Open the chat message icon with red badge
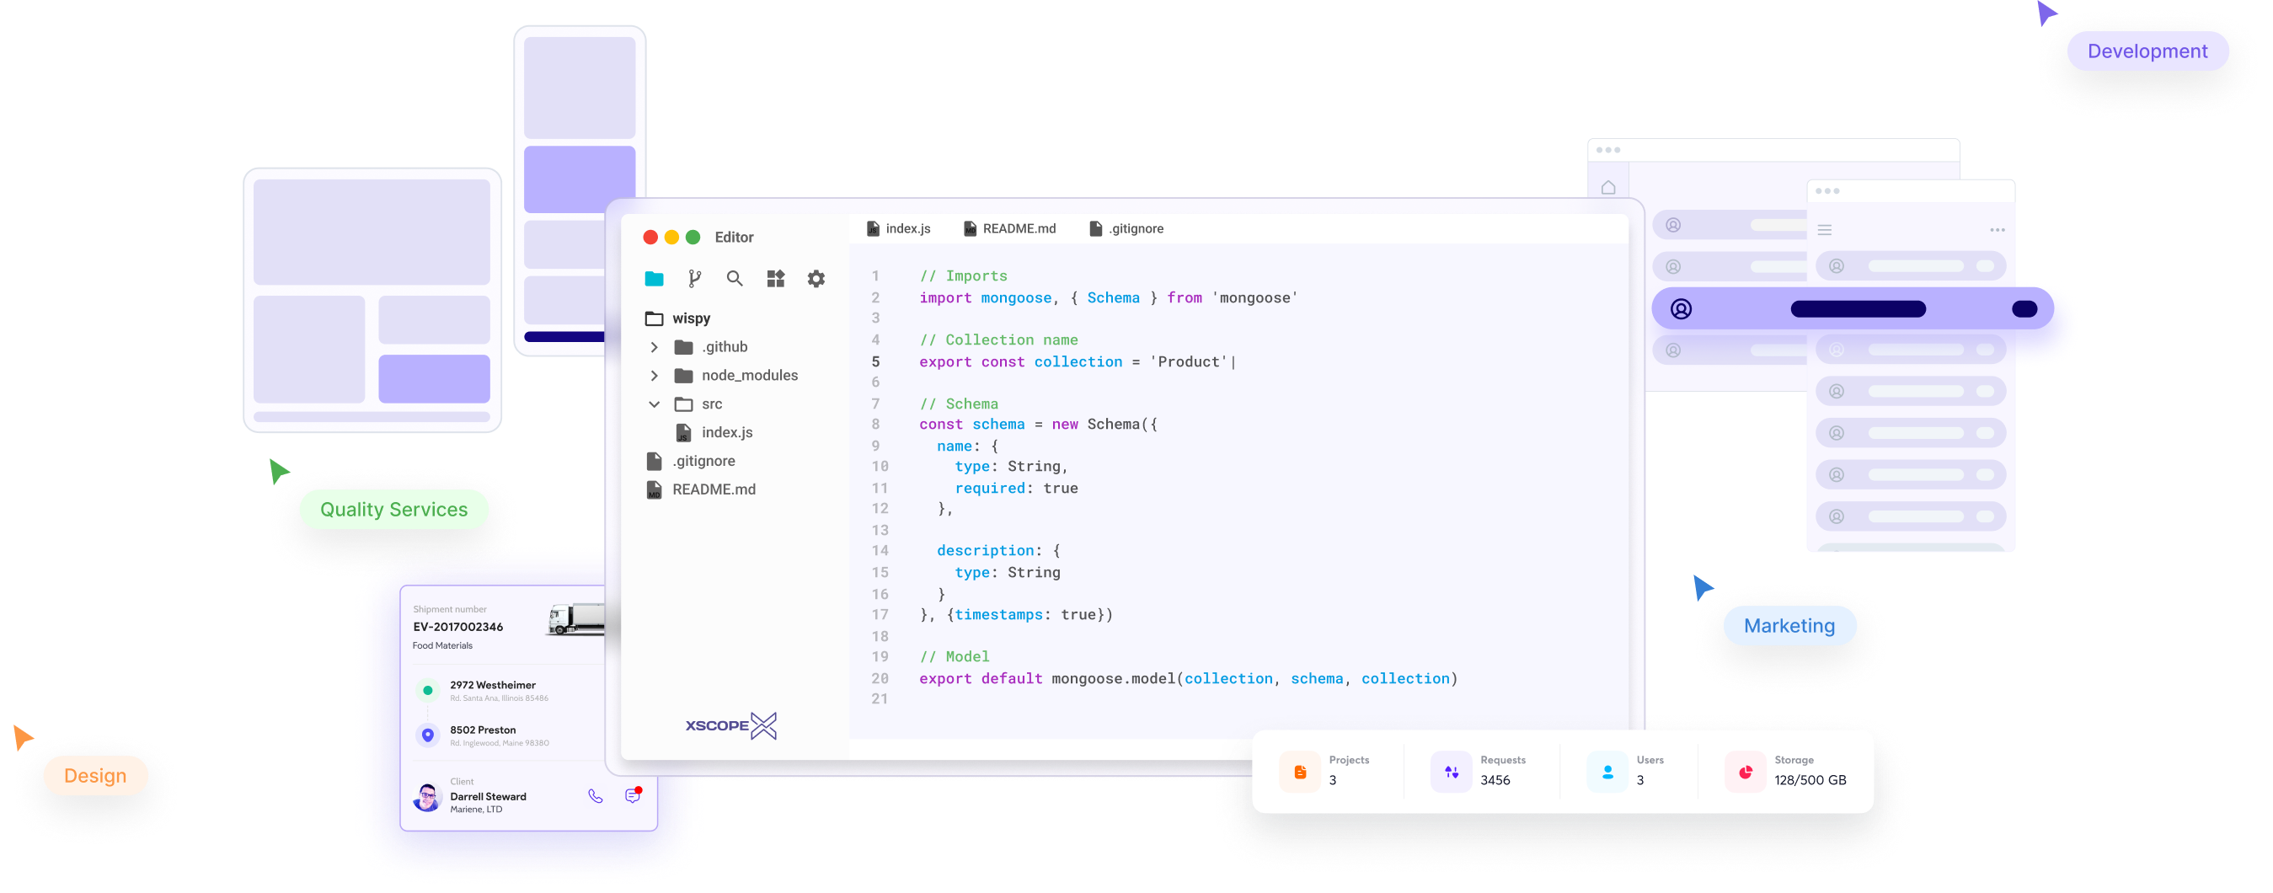Screen dimensions: 2273x893 pyautogui.click(x=633, y=795)
